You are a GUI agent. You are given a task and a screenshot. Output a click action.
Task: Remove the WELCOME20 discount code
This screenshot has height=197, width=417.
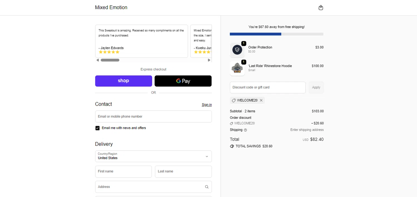[x=261, y=100]
